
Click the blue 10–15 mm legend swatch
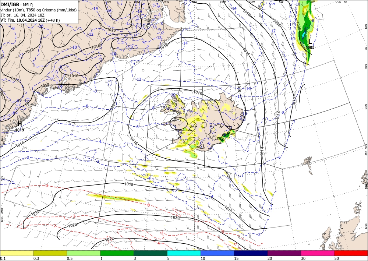[217, 253]
